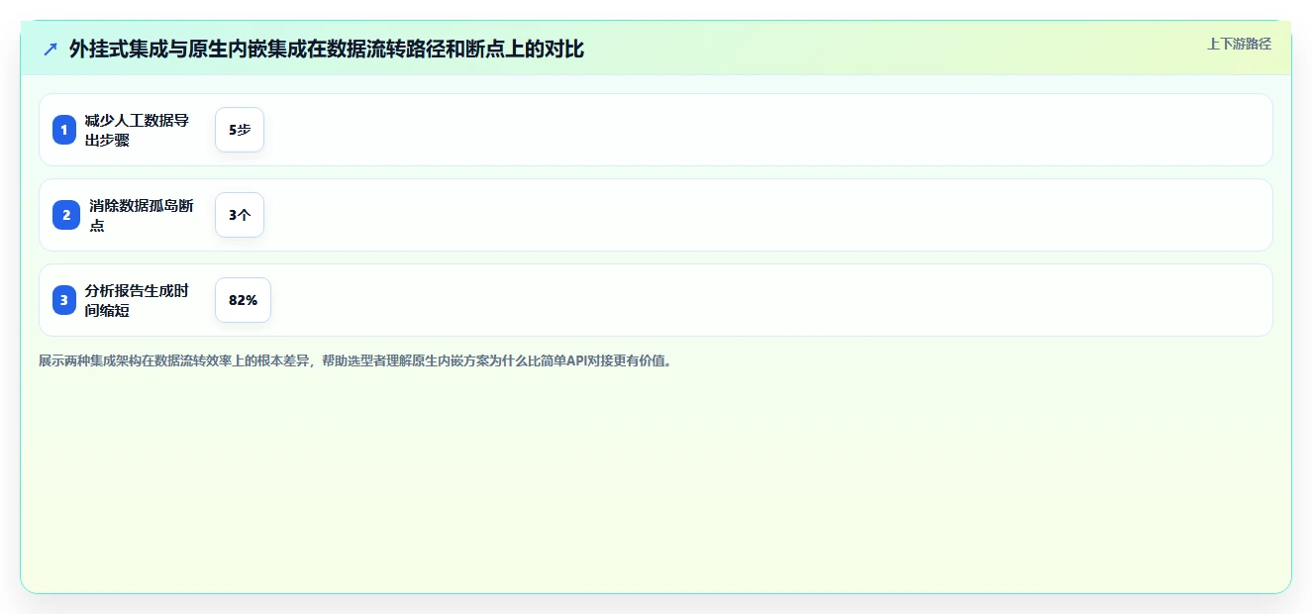This screenshot has height=614, width=1312.
Task: Click the 上下游路径 label
Action: click(x=1239, y=44)
